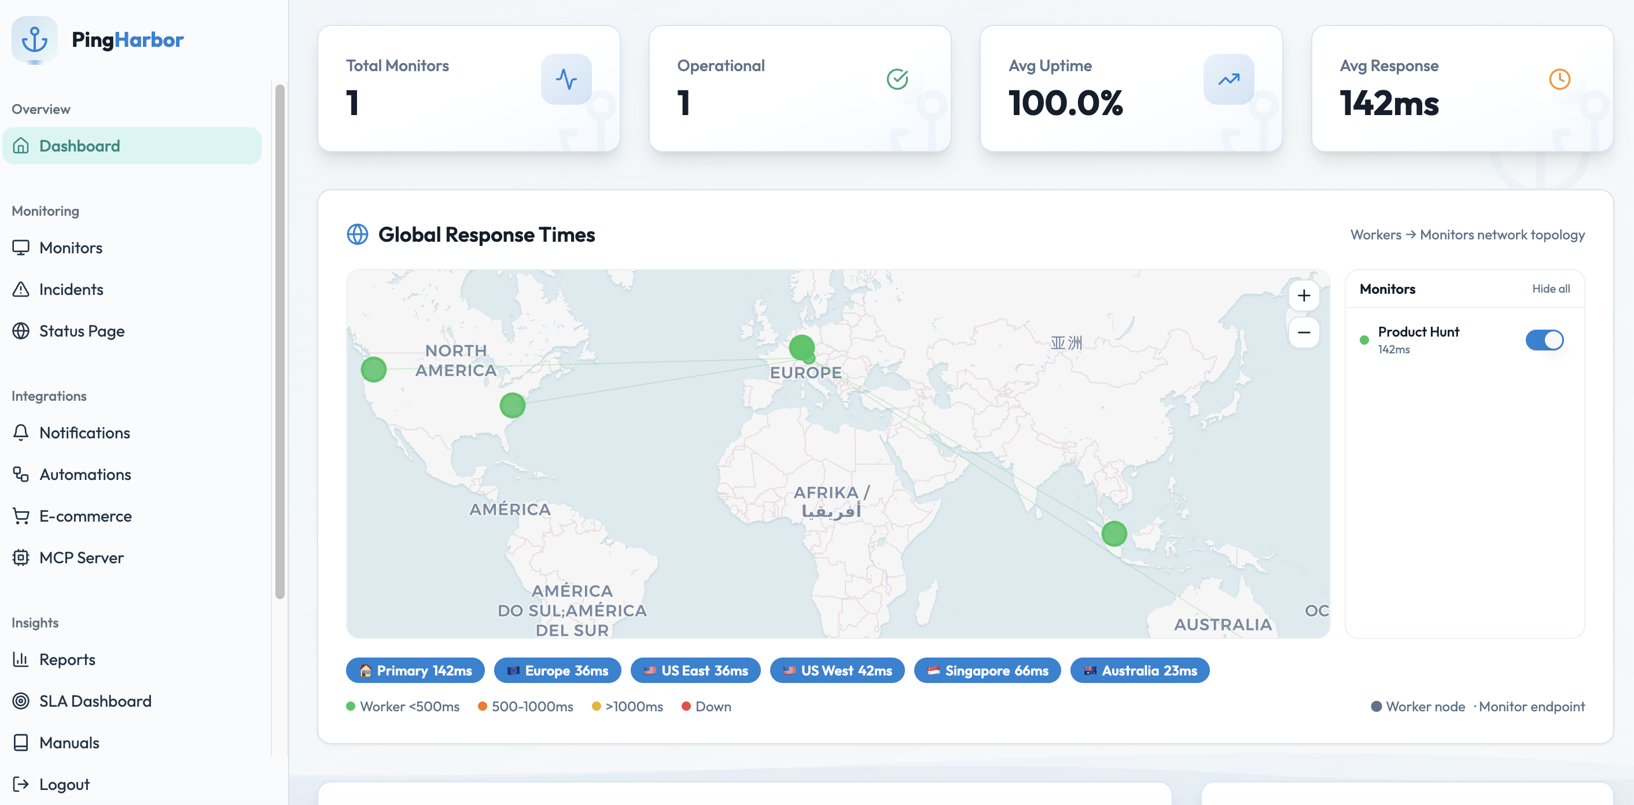Select the US West worker node on map
This screenshot has width=1634, height=805.
click(374, 370)
